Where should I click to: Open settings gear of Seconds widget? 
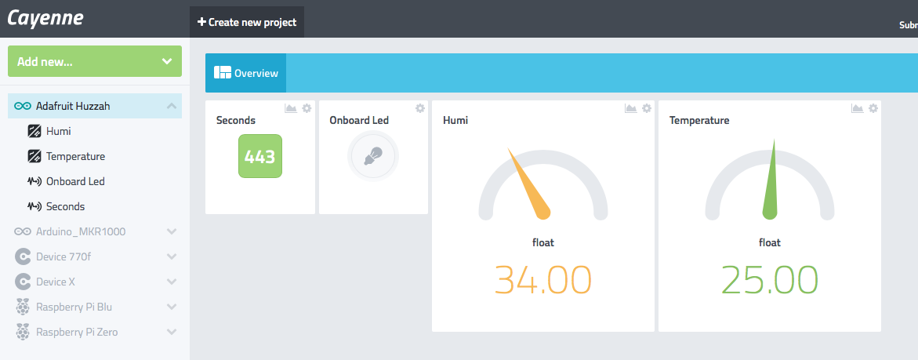point(307,108)
